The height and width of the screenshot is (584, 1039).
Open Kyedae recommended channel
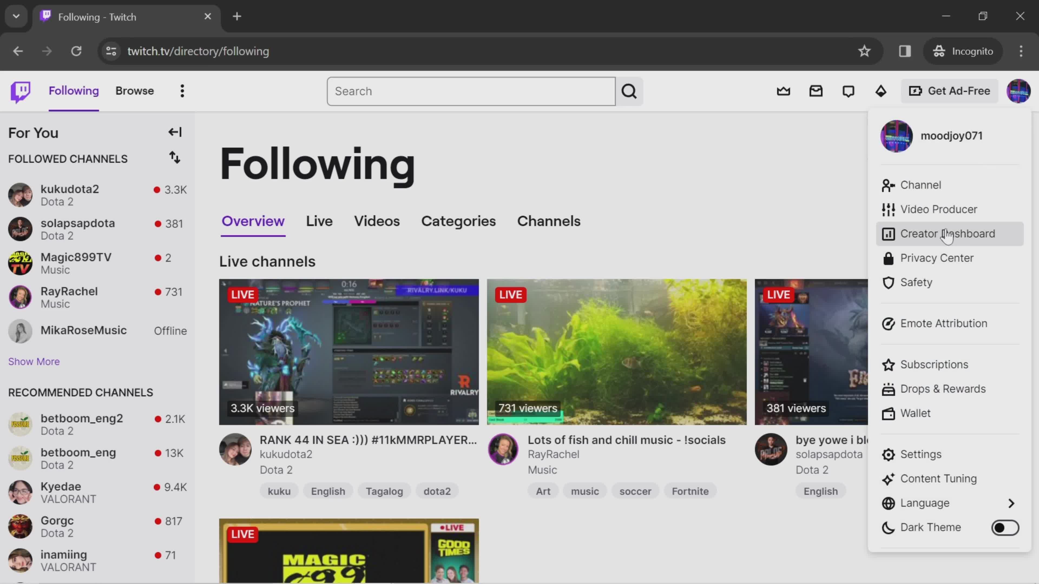pyautogui.click(x=97, y=493)
